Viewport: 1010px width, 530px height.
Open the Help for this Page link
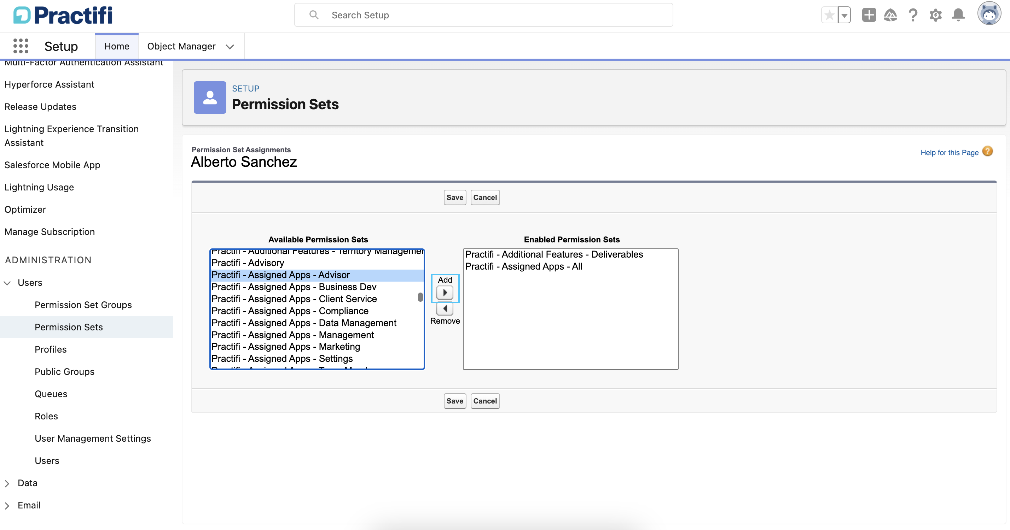[949, 152]
